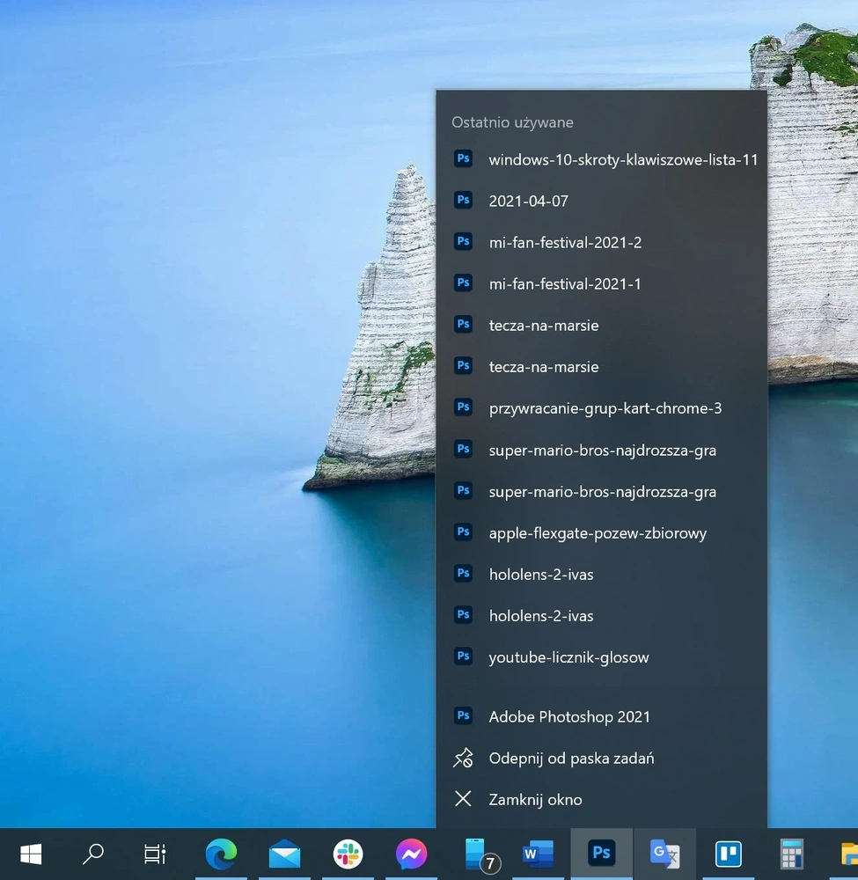The width and height of the screenshot is (858, 880).
Task: Open the Windows Start menu
Action: click(x=31, y=854)
